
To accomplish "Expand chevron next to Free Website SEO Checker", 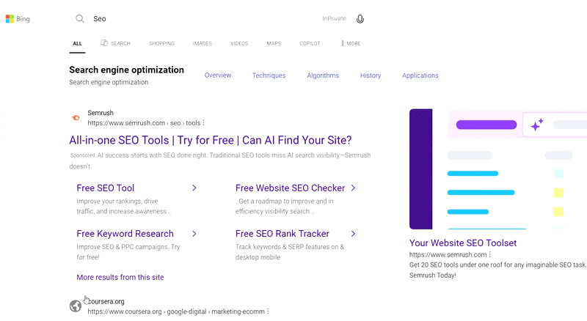I will (353, 188).
